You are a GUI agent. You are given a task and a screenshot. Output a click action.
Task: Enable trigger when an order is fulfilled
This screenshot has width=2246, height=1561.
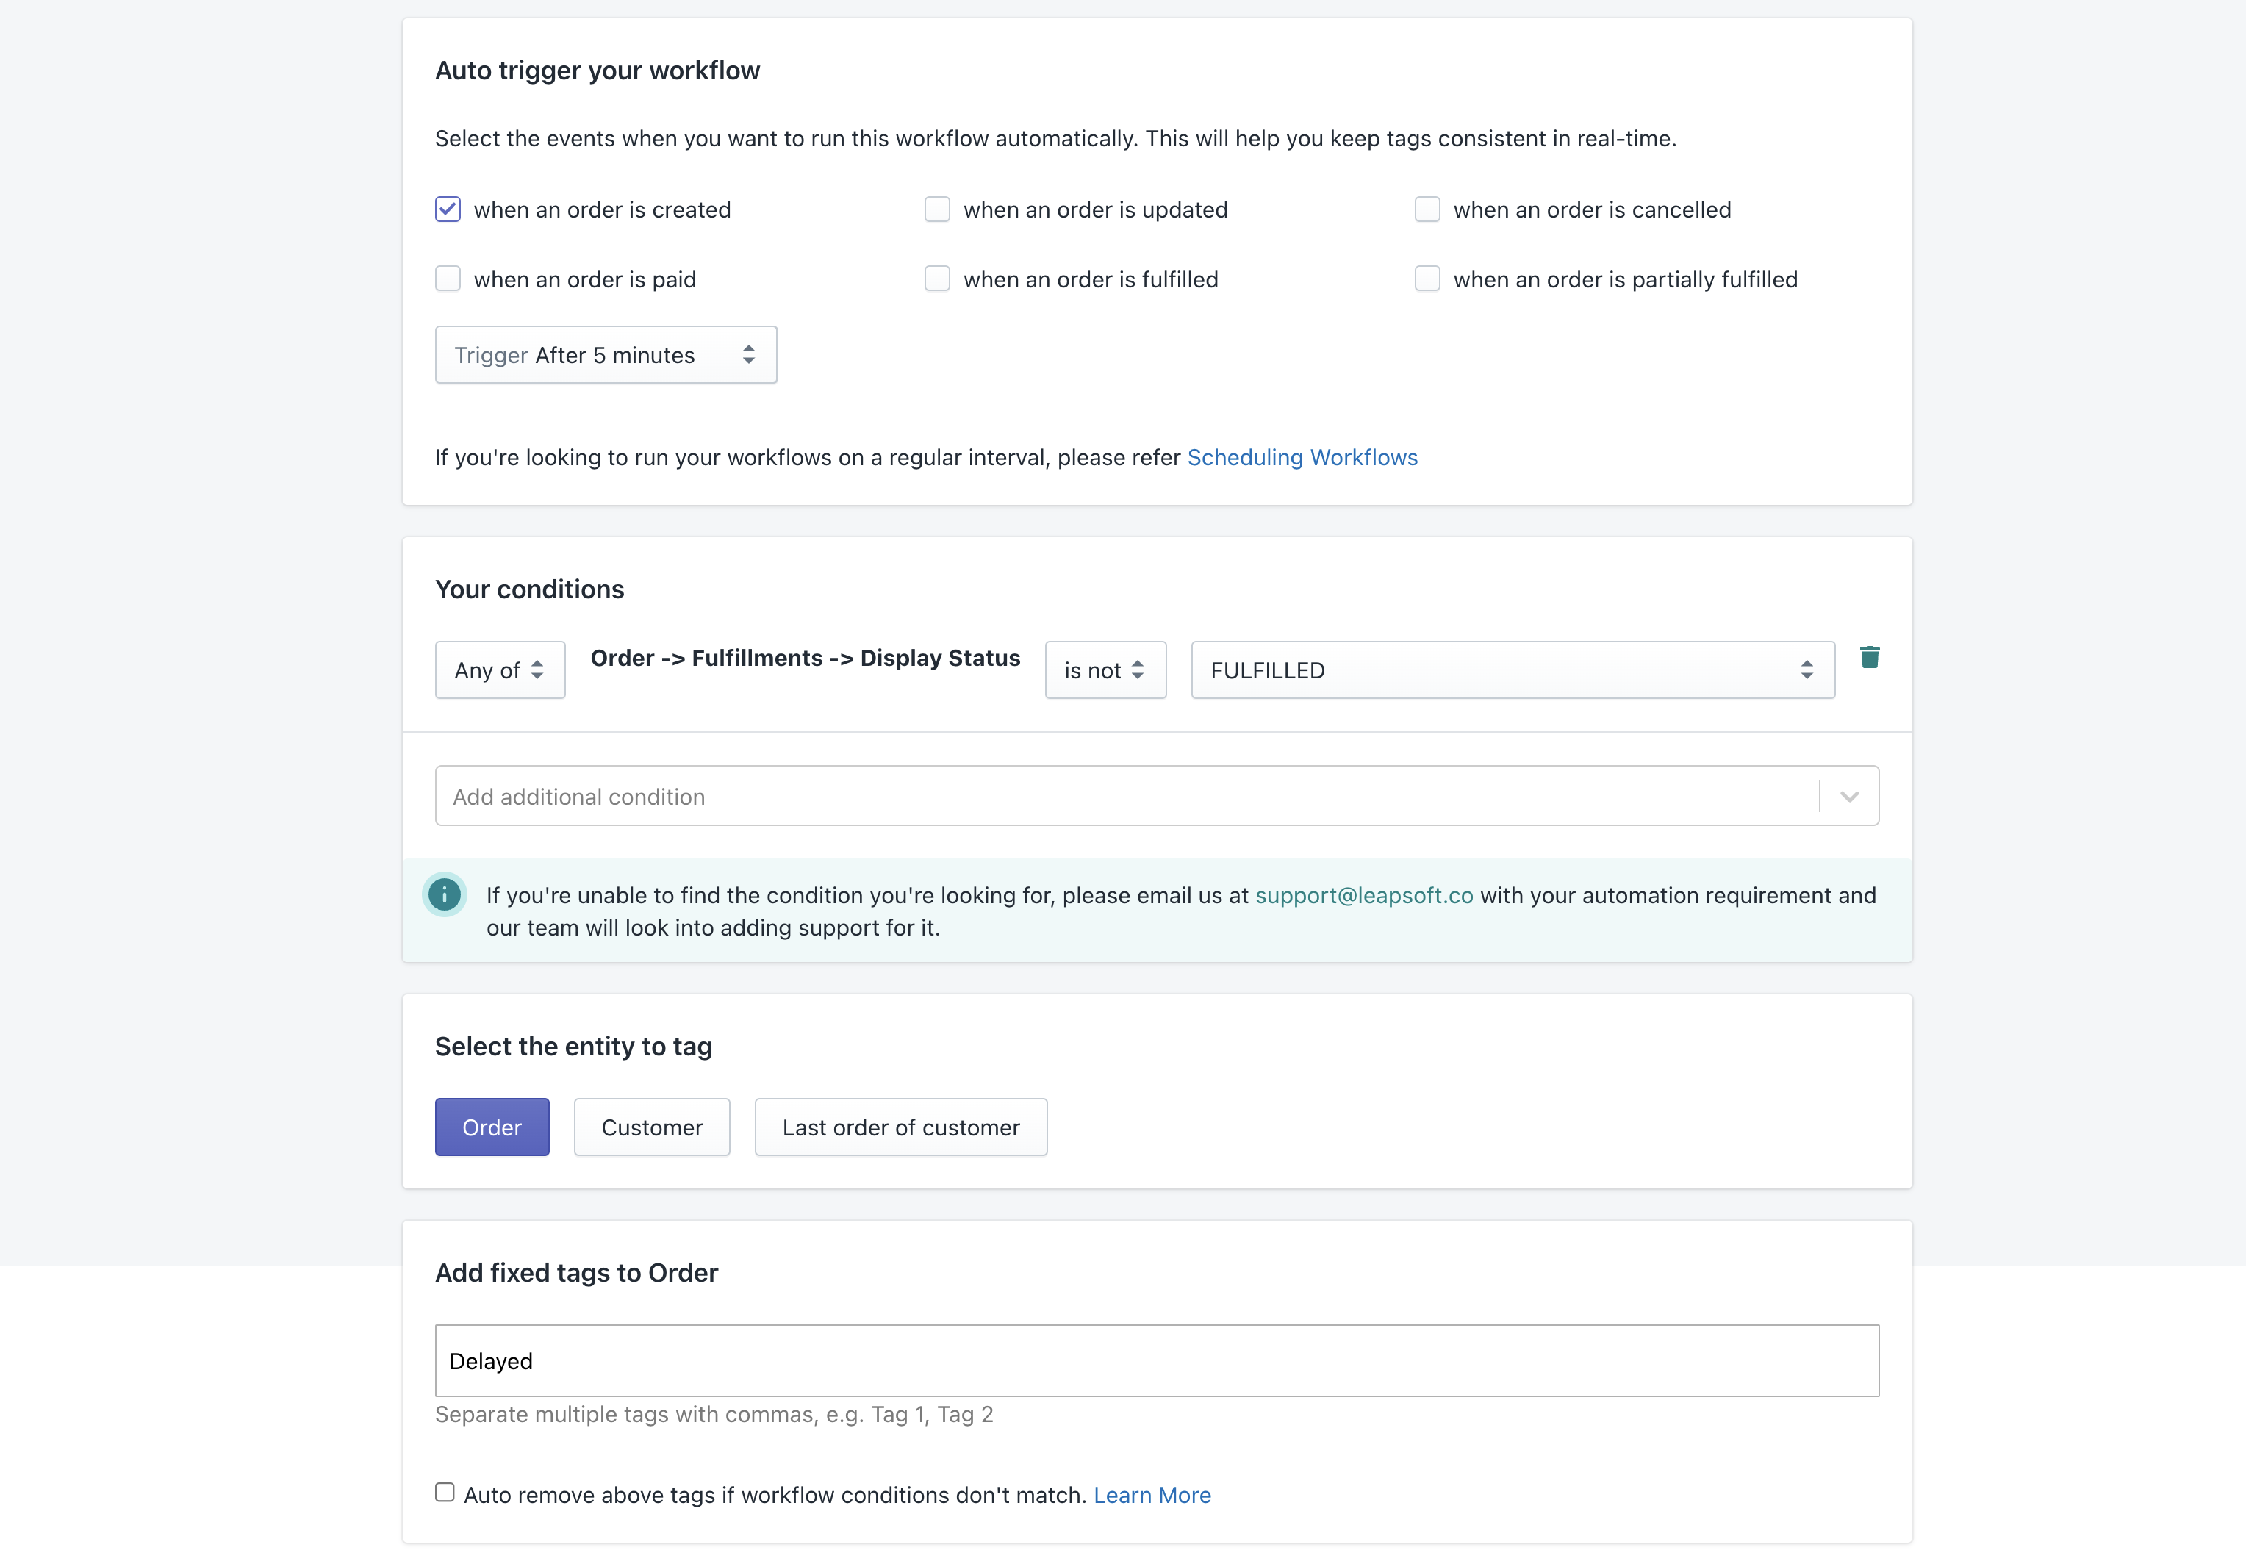pos(937,279)
